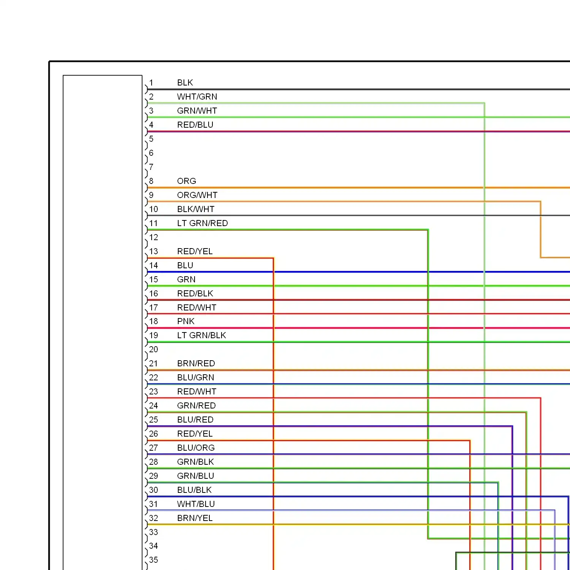Click pin number 20
This screenshot has width=570, height=570.
154,349
